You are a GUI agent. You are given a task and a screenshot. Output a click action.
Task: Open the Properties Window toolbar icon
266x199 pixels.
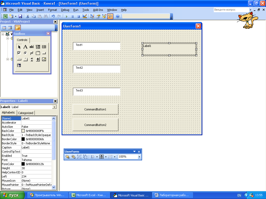pos(98,16)
